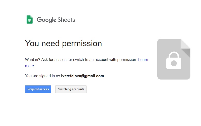Click the white padlock symbol
The height and width of the screenshot is (126, 201).
(x=174, y=61)
